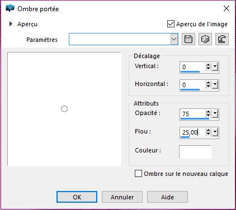Click the reset to default arrow icon
This screenshot has height=210, width=236.
point(222,39)
